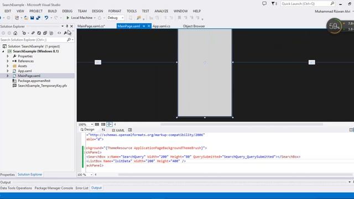
Task: Click the Show All Files icon
Action: (51, 33)
